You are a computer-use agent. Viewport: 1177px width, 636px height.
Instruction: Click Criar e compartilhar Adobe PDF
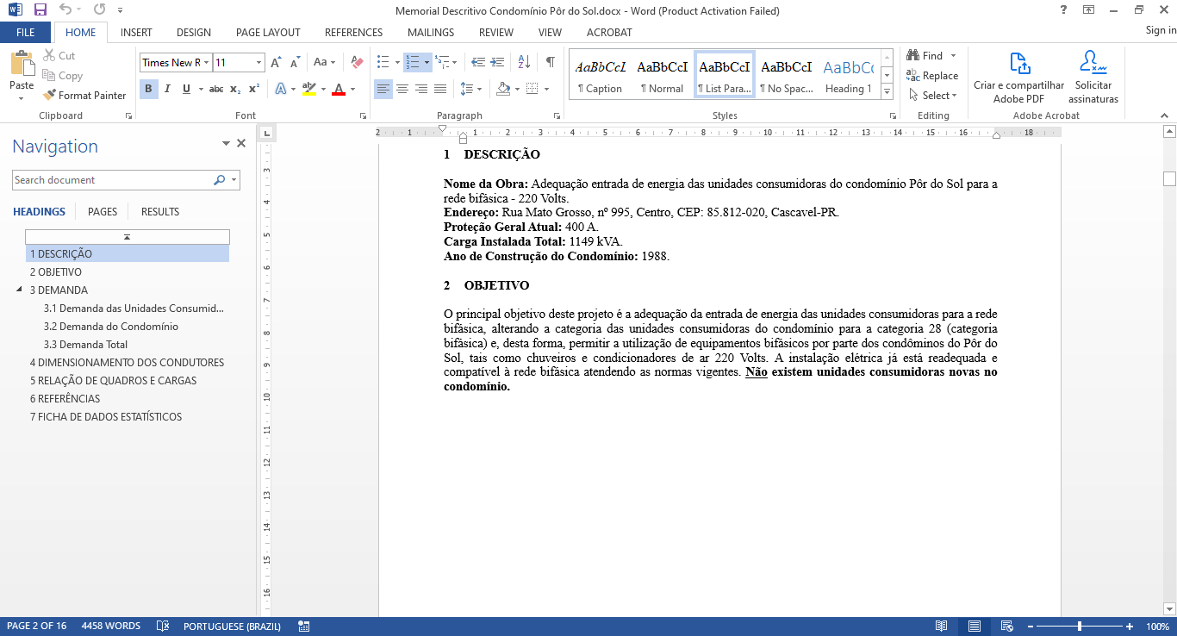(x=1018, y=78)
